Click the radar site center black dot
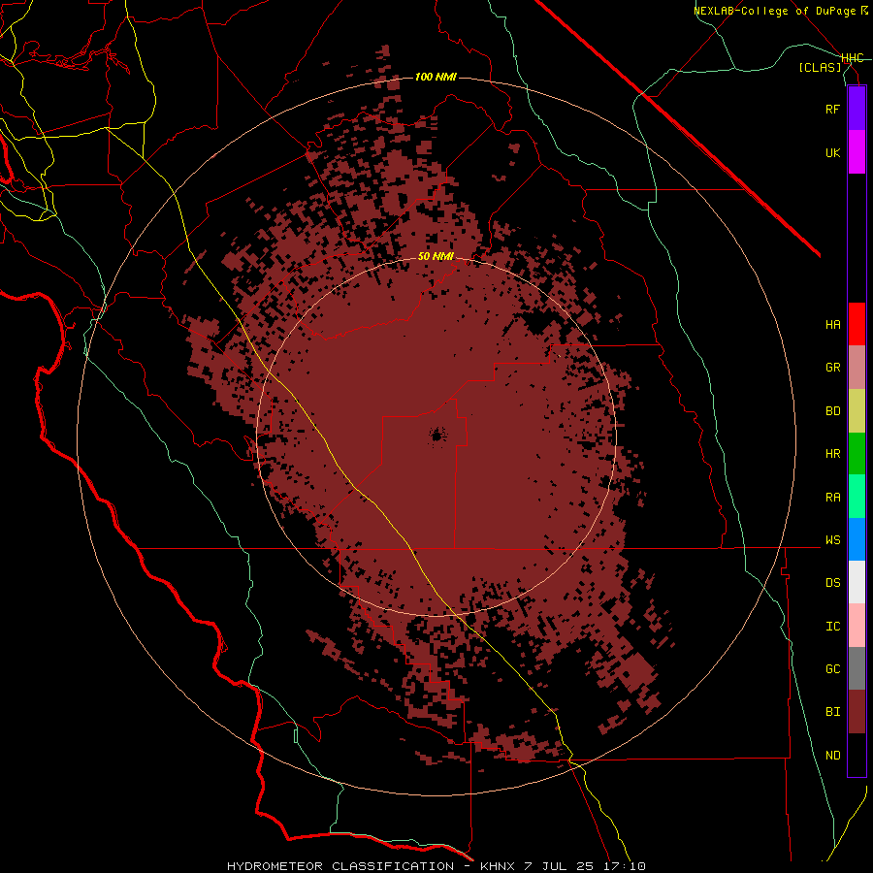Screen dimensions: 873x873 pos(437,435)
